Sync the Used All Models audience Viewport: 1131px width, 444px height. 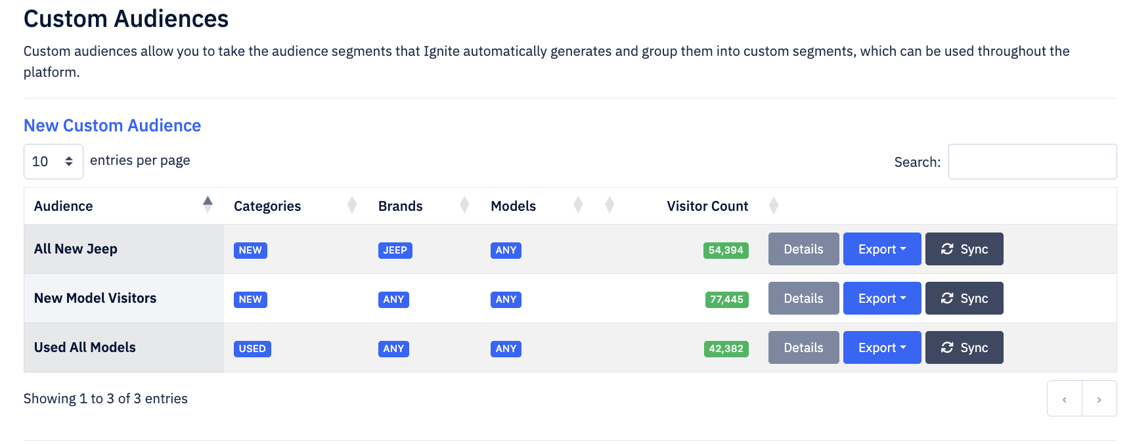(964, 347)
